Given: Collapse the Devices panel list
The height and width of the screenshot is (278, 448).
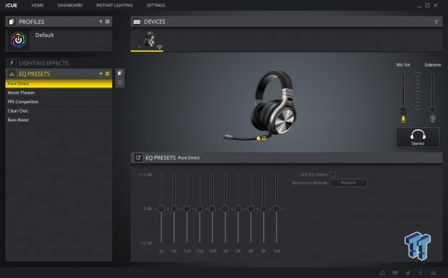Looking at the screenshot, I should (436, 22).
